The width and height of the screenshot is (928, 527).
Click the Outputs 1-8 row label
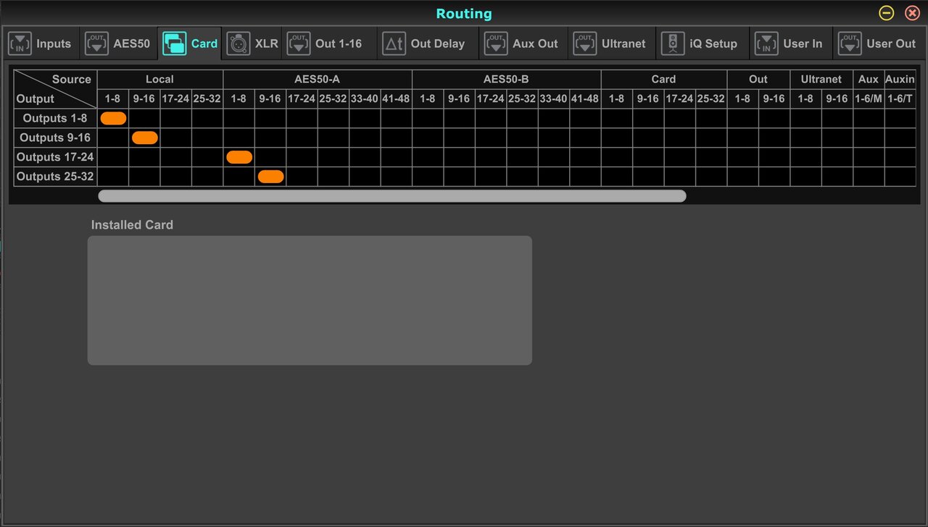[x=55, y=118]
